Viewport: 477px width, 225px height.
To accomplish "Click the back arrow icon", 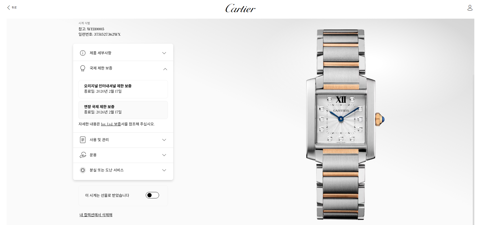I will pyautogui.click(x=9, y=7).
